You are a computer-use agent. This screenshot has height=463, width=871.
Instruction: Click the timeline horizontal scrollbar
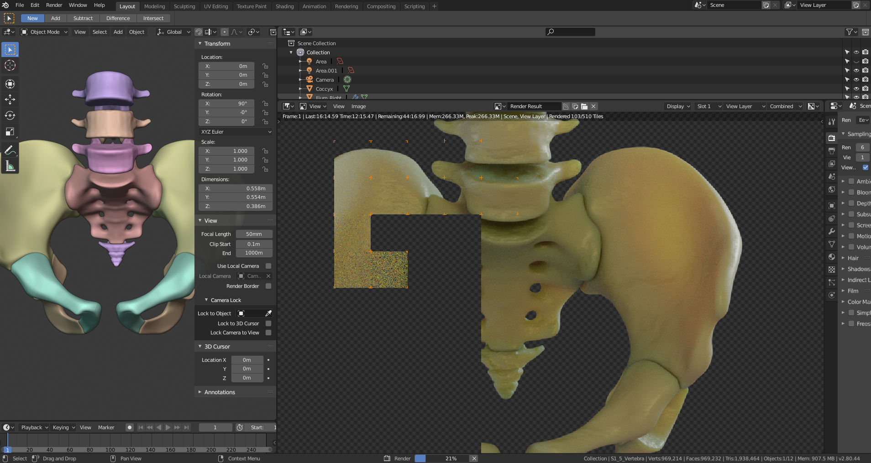[x=137, y=450]
